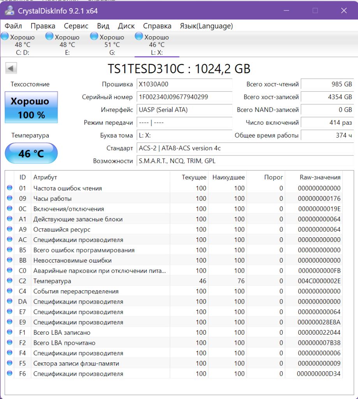Image resolution: width=358 pixels, height=399 pixels.
Task: Click raw value 004C0000002E in Температура row
Action: (319, 281)
